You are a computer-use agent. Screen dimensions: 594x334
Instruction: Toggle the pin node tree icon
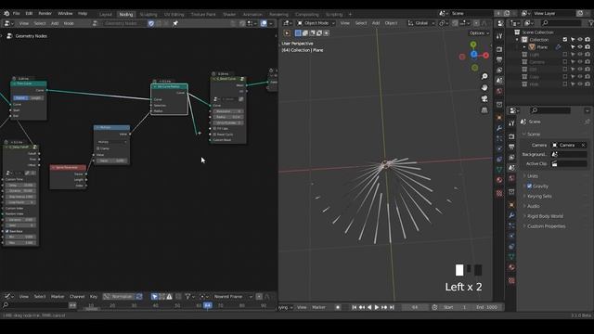(175, 23)
